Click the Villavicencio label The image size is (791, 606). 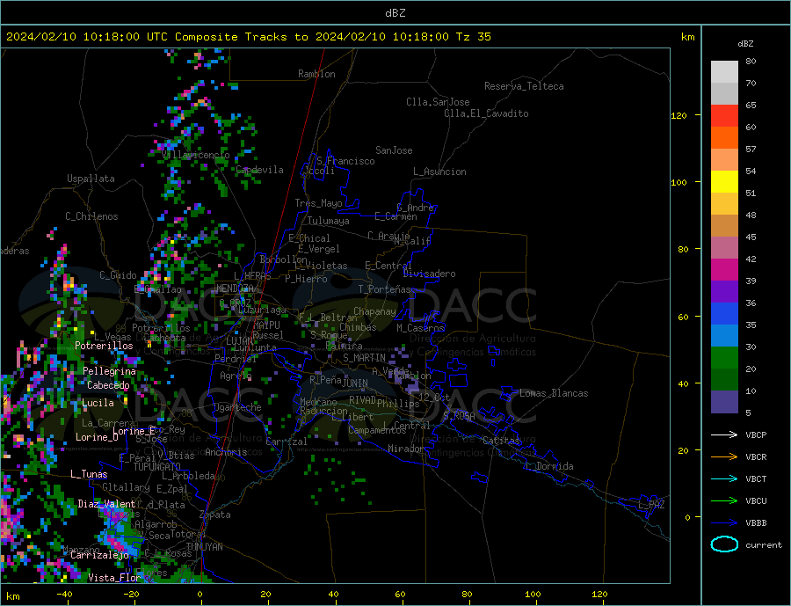[x=196, y=155]
